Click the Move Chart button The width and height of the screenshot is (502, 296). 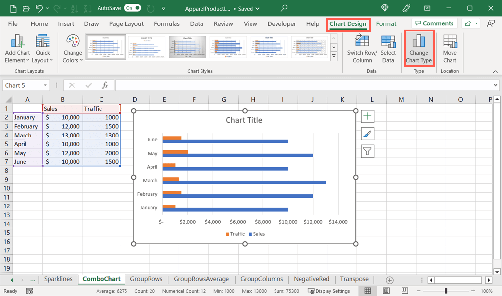[450, 49]
